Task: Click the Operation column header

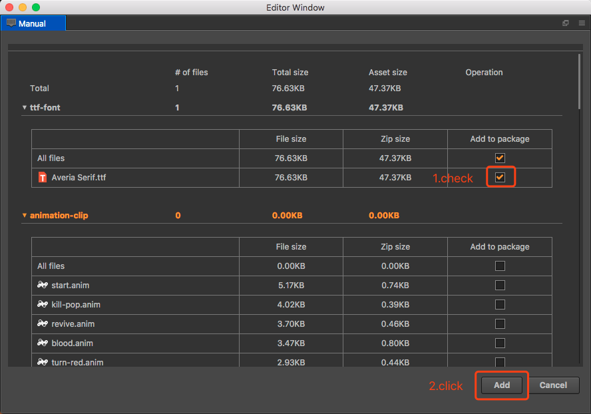Action: coord(484,72)
